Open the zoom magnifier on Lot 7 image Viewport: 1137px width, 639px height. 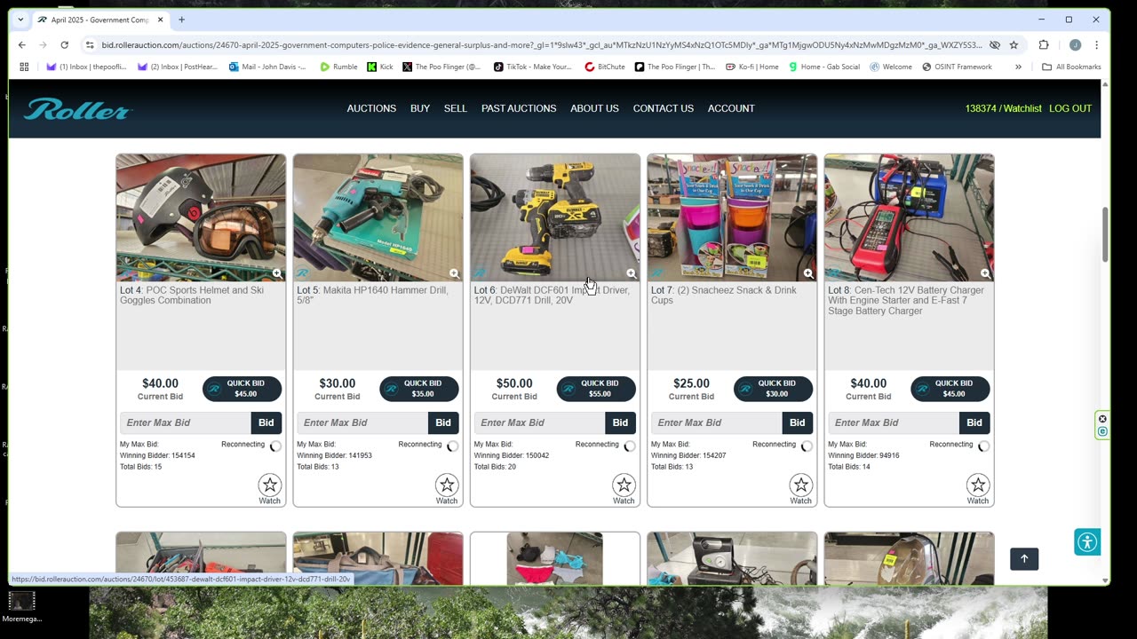[x=808, y=273]
